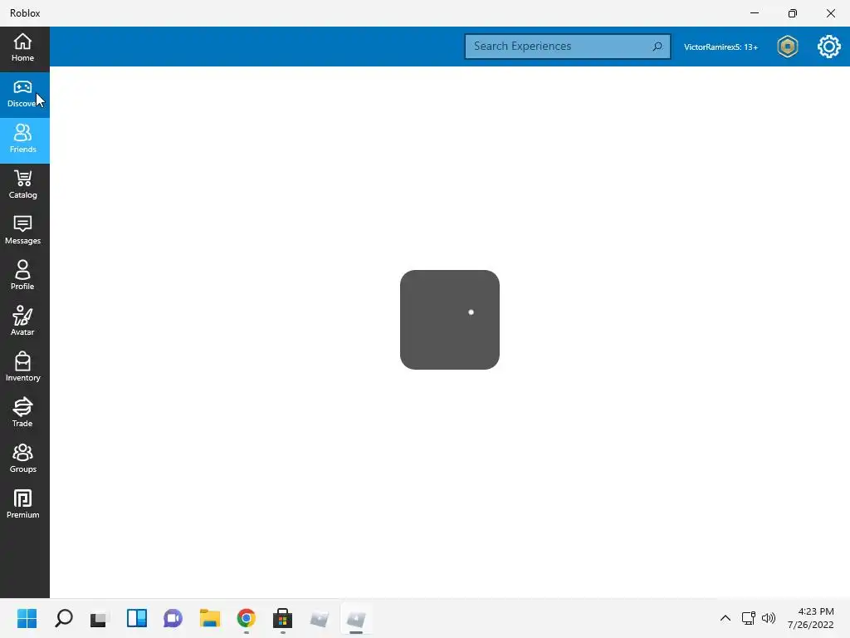Open Microsoft Store from taskbar

click(x=282, y=618)
